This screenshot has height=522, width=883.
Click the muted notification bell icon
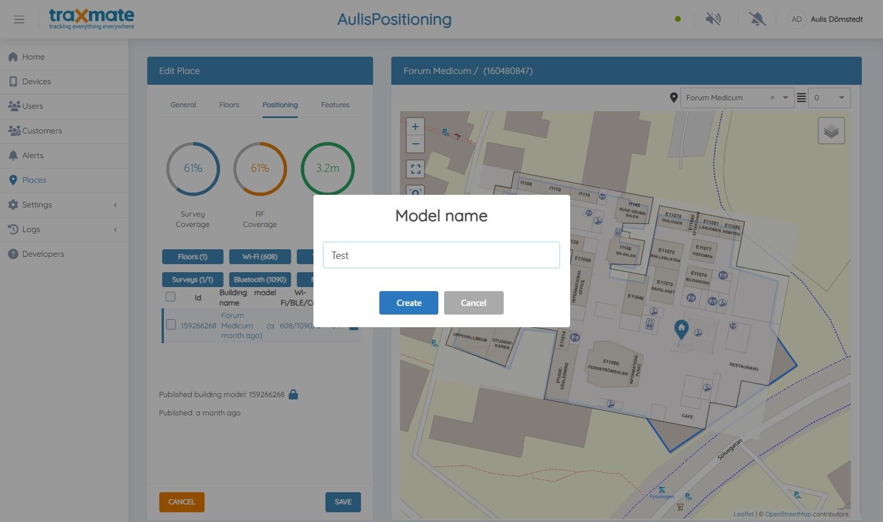pyautogui.click(x=757, y=19)
